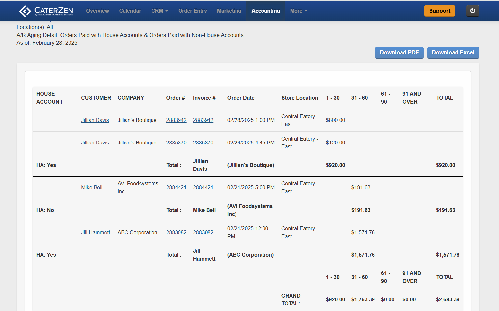499x311 pixels.
Task: Click the $1,763.39 grand total value
Action: coord(363,300)
